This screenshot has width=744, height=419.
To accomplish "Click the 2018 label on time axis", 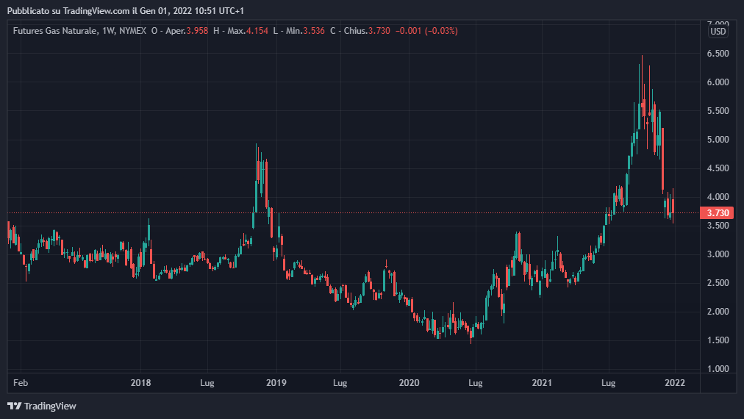I will point(140,383).
